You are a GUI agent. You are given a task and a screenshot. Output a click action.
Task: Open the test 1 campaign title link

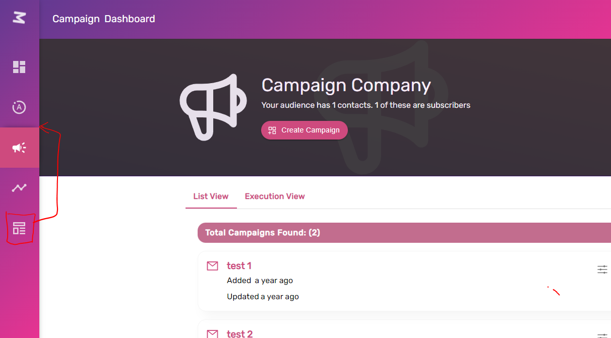pos(239,266)
